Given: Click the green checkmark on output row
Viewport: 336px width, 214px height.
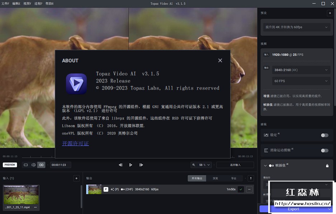Looking at the screenshot, I should pyautogui.click(x=241, y=189).
